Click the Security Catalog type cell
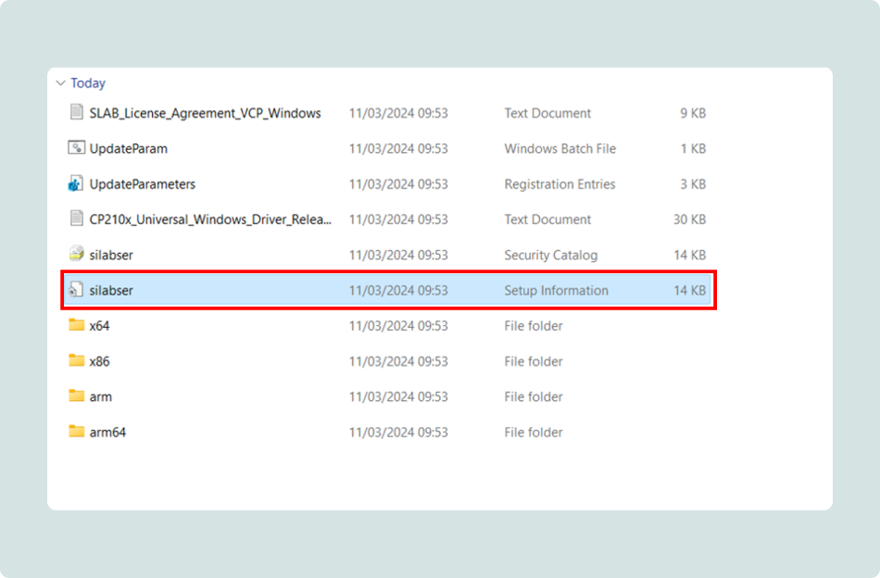Screen dimensions: 880x578 pos(550,255)
